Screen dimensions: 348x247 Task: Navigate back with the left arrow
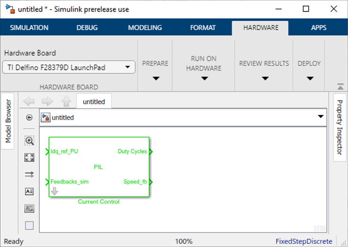pyautogui.click(x=29, y=101)
